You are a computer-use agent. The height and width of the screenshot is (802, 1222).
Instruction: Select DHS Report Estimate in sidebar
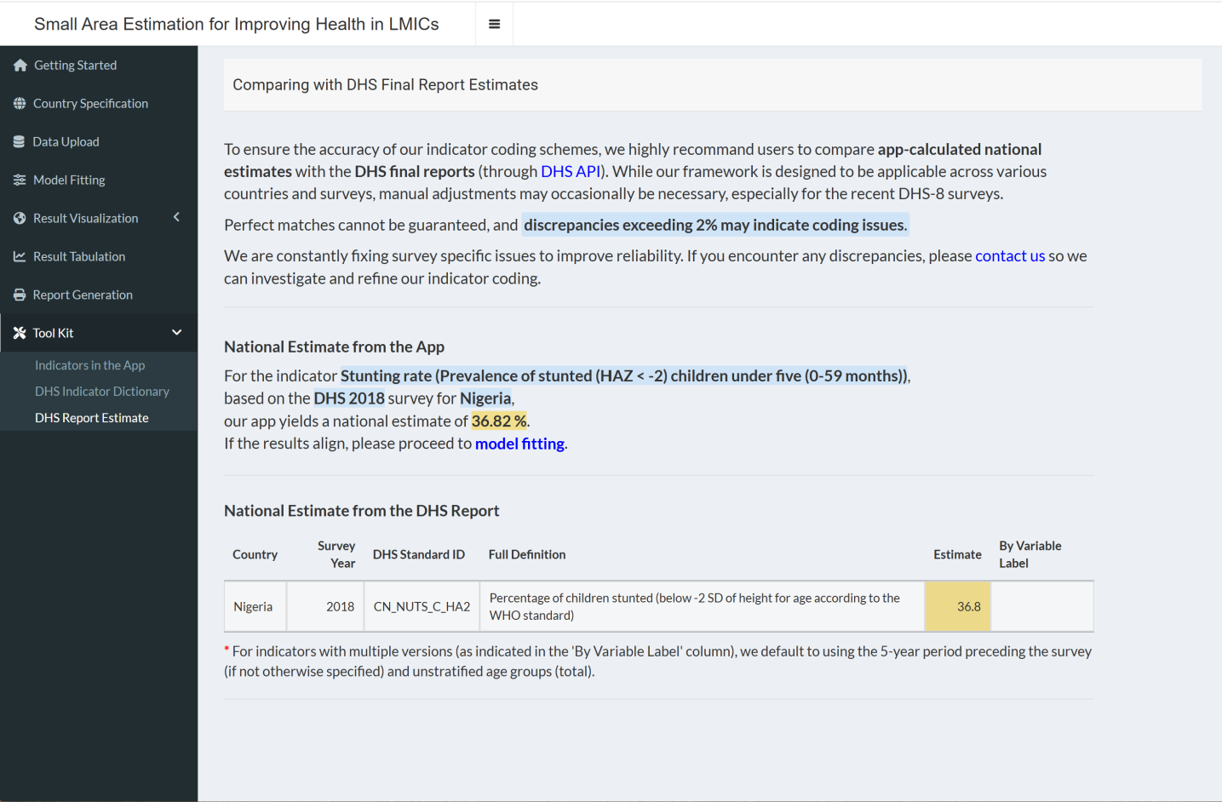pyautogui.click(x=92, y=418)
